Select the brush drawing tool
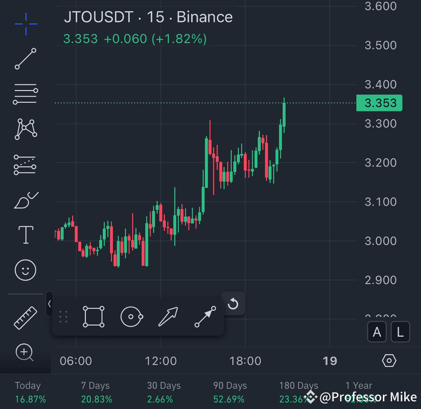The image size is (421, 409). [25, 199]
